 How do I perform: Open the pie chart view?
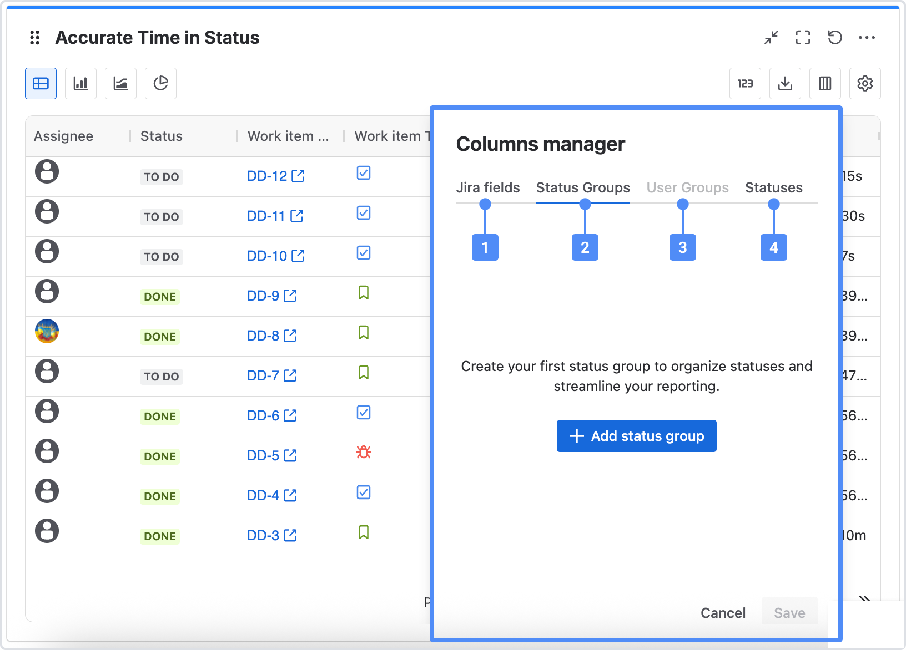click(160, 84)
